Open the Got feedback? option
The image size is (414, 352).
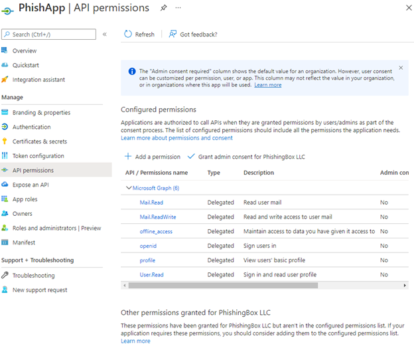192,35
